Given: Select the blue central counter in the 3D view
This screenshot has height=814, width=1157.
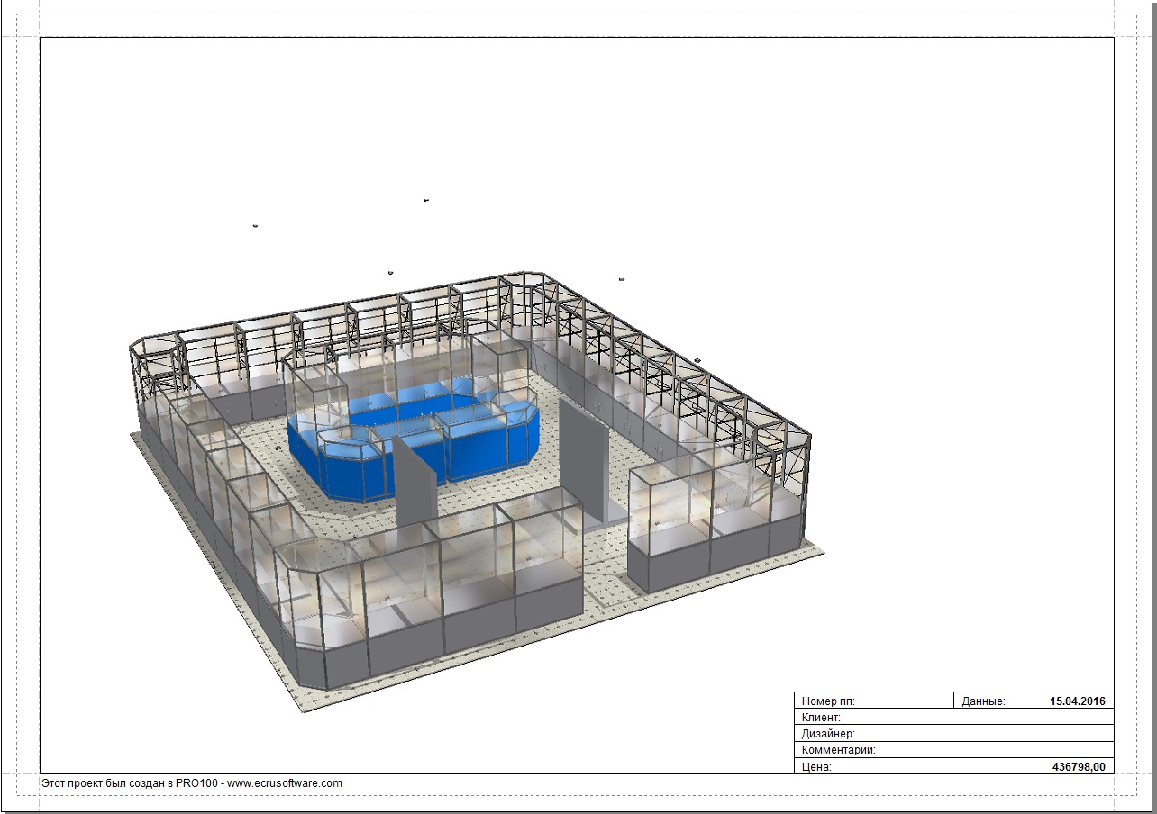Looking at the screenshot, I should pyautogui.click(x=415, y=439).
